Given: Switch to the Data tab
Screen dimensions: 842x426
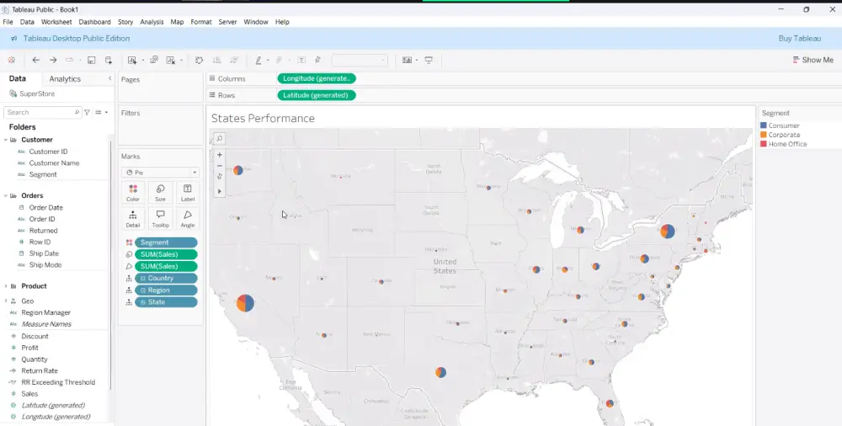Looking at the screenshot, I should tap(17, 78).
